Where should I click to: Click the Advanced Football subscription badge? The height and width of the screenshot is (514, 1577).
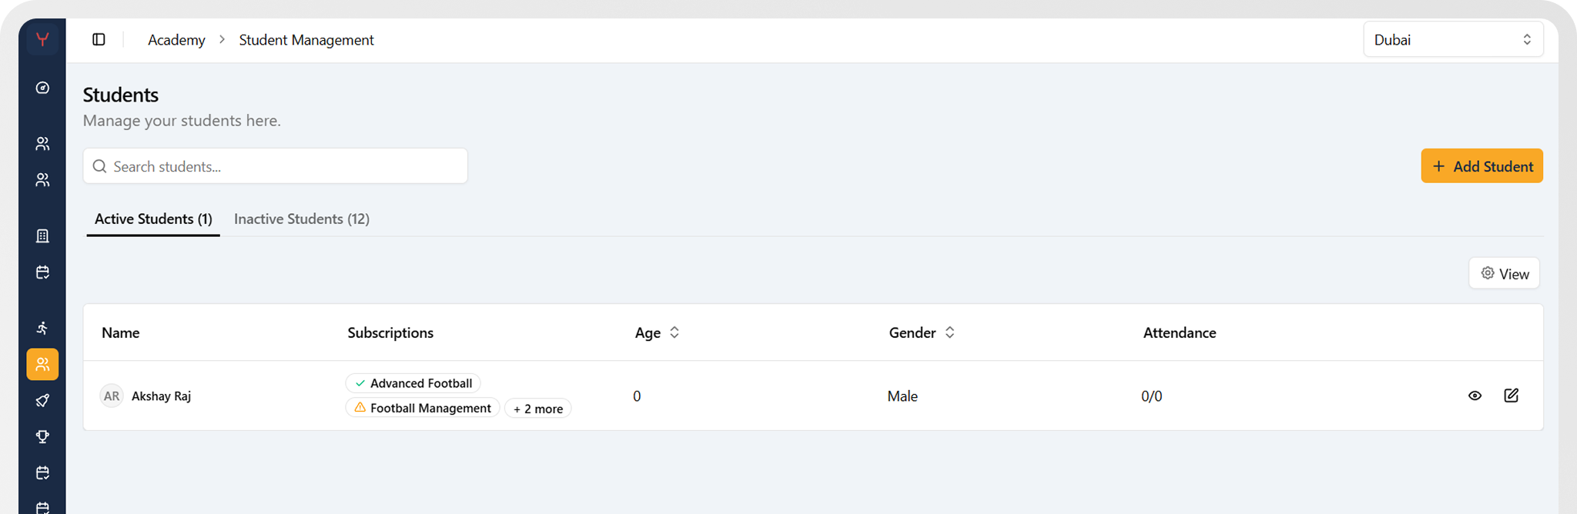[x=413, y=383]
